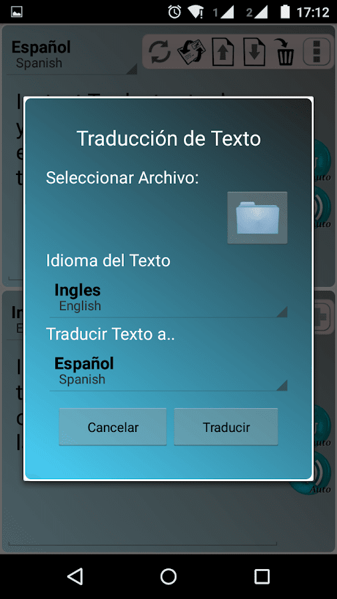Image resolution: width=337 pixels, height=599 pixels.
Task: Open the Español Spanish spinner behind dialog
Action: (72, 55)
